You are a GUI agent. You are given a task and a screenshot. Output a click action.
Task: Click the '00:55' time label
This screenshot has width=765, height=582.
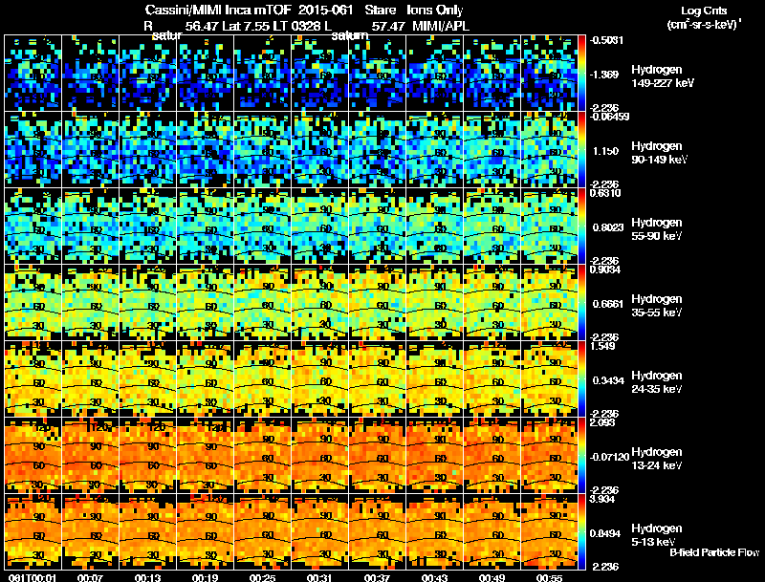[549, 578]
